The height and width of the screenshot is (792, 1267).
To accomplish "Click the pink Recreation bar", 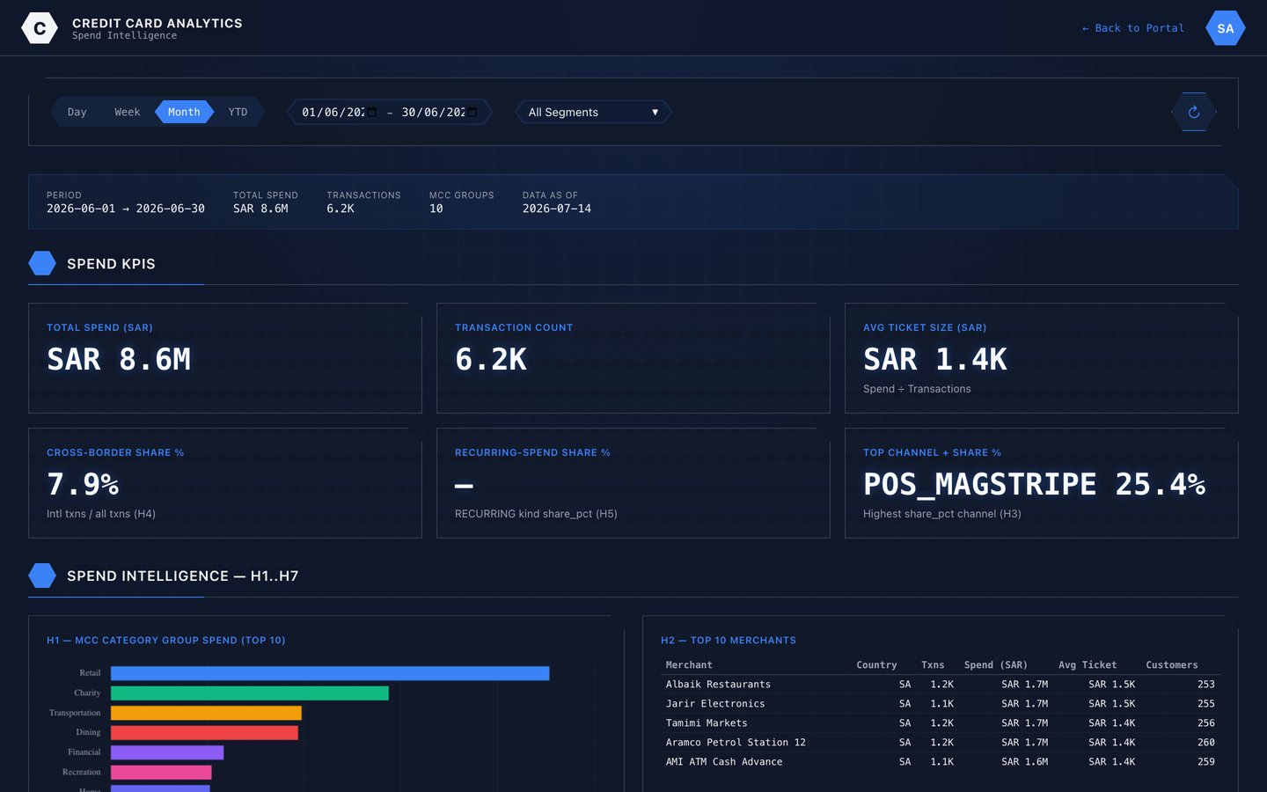I will [x=161, y=772].
